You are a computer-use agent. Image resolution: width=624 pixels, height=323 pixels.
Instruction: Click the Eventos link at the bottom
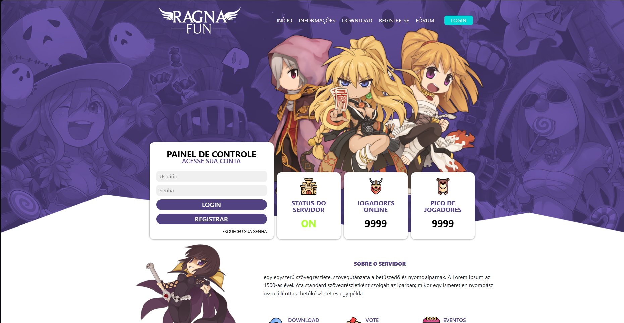pos(454,320)
